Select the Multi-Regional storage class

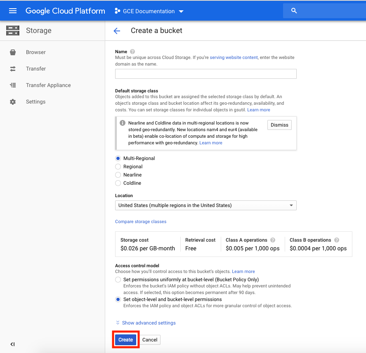point(118,158)
